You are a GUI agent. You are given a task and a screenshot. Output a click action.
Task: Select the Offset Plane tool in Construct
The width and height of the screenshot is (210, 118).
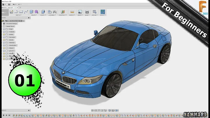[63, 12]
